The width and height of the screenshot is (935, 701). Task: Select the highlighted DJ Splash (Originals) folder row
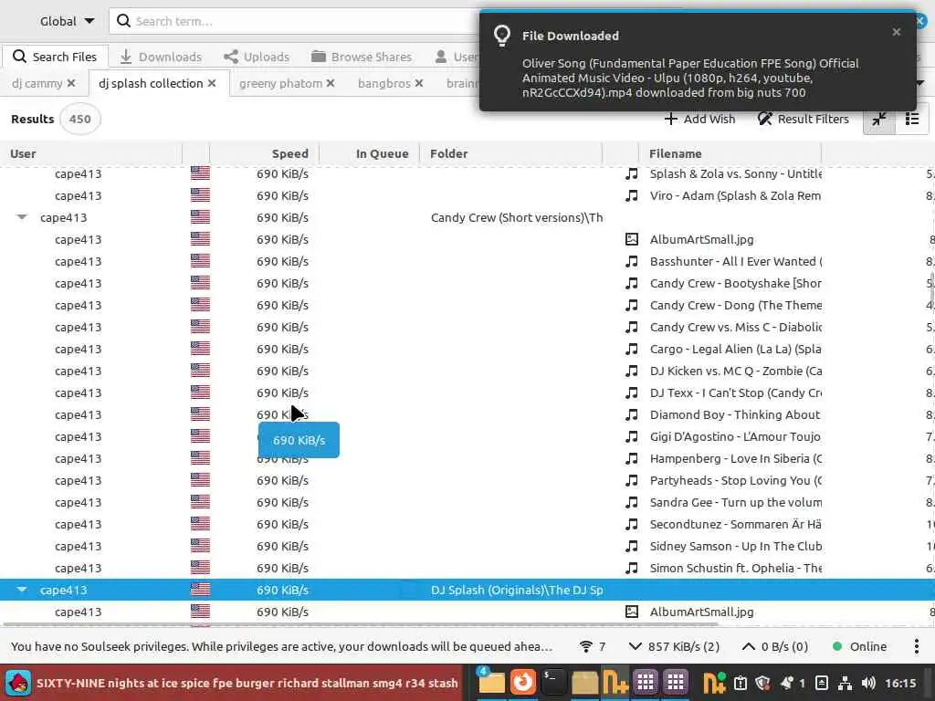[x=467, y=591]
